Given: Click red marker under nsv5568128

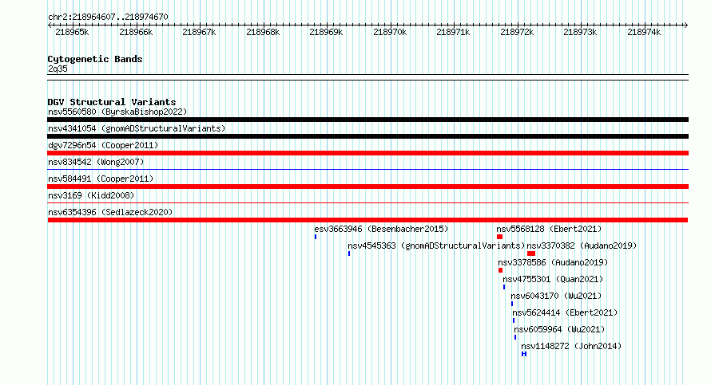Looking at the screenshot, I should tap(499, 237).
